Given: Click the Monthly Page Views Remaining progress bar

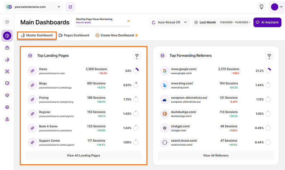Looking at the screenshot, I should (x=103, y=26).
